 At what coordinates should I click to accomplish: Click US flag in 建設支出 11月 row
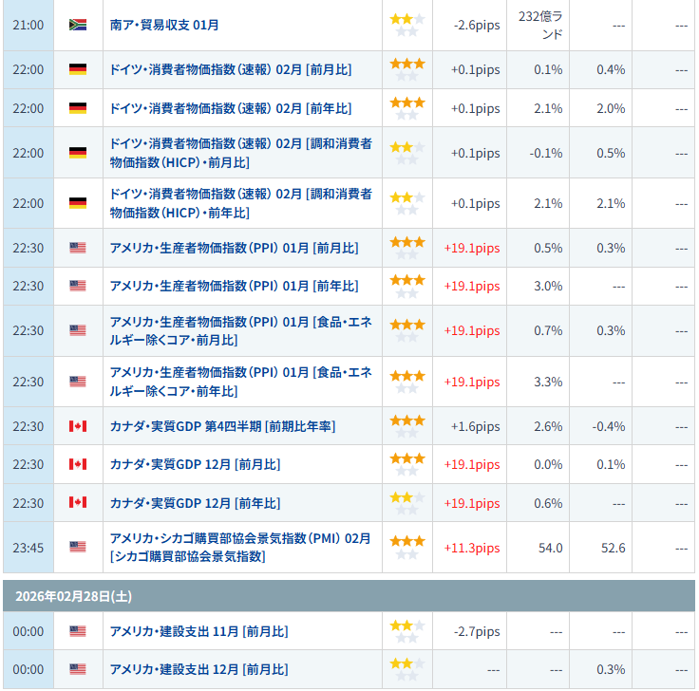pyautogui.click(x=78, y=631)
